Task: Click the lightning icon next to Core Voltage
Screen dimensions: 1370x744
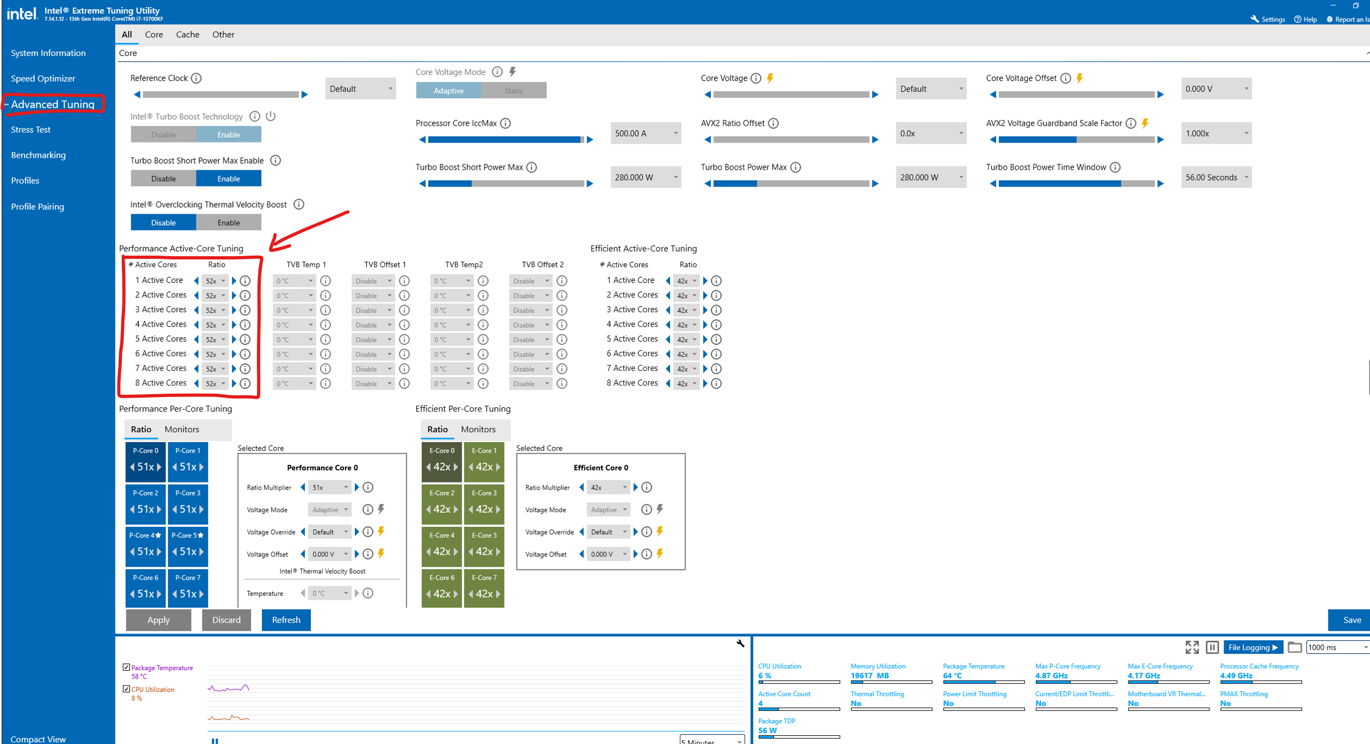Action: (x=770, y=78)
